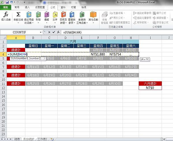Click the Insert Function (插入函數) fx icon
Screen dimensions: 173x141
click(6, 14)
